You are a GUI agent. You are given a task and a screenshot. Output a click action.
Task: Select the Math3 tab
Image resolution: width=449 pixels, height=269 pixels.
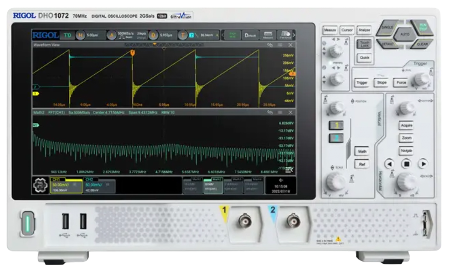point(233,186)
